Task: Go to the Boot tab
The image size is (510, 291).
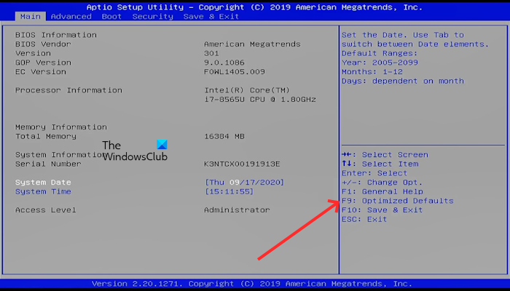Action: pyautogui.click(x=111, y=16)
